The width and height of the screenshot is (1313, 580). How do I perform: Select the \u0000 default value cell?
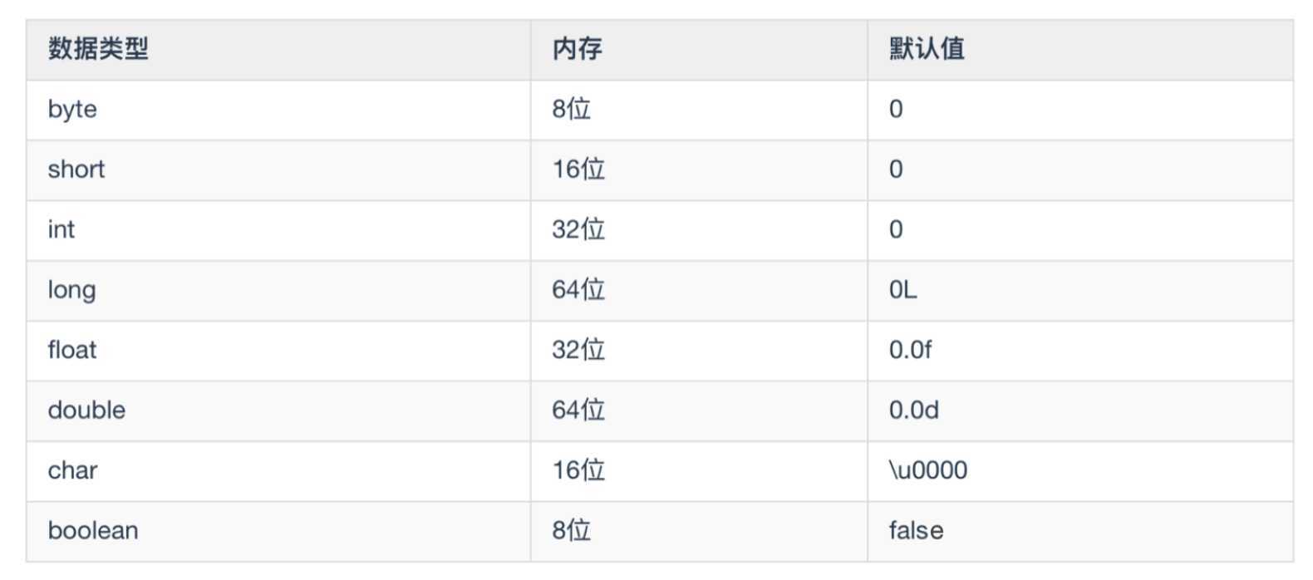pos(927,470)
